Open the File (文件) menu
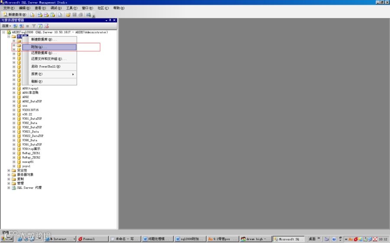Viewport: 390px width, 243px height. pos(9,8)
